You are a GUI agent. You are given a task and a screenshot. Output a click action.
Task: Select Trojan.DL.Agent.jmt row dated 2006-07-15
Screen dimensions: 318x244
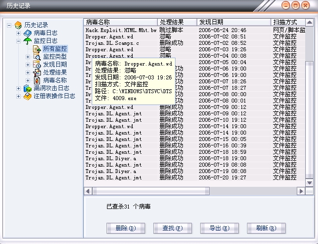click(x=194, y=139)
